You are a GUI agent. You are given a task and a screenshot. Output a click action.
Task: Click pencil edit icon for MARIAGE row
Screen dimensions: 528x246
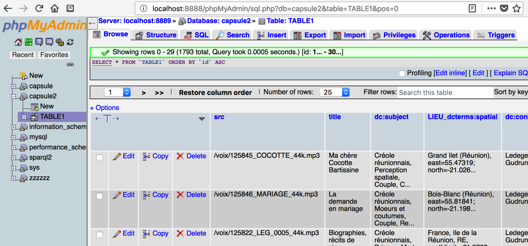point(117,195)
